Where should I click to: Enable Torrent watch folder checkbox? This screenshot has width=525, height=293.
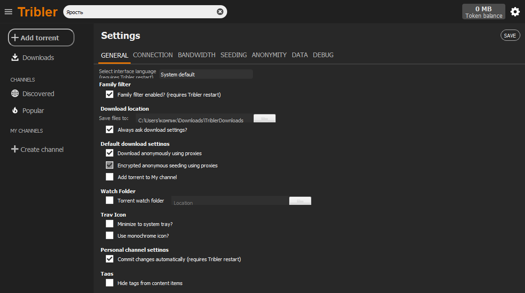point(110,201)
